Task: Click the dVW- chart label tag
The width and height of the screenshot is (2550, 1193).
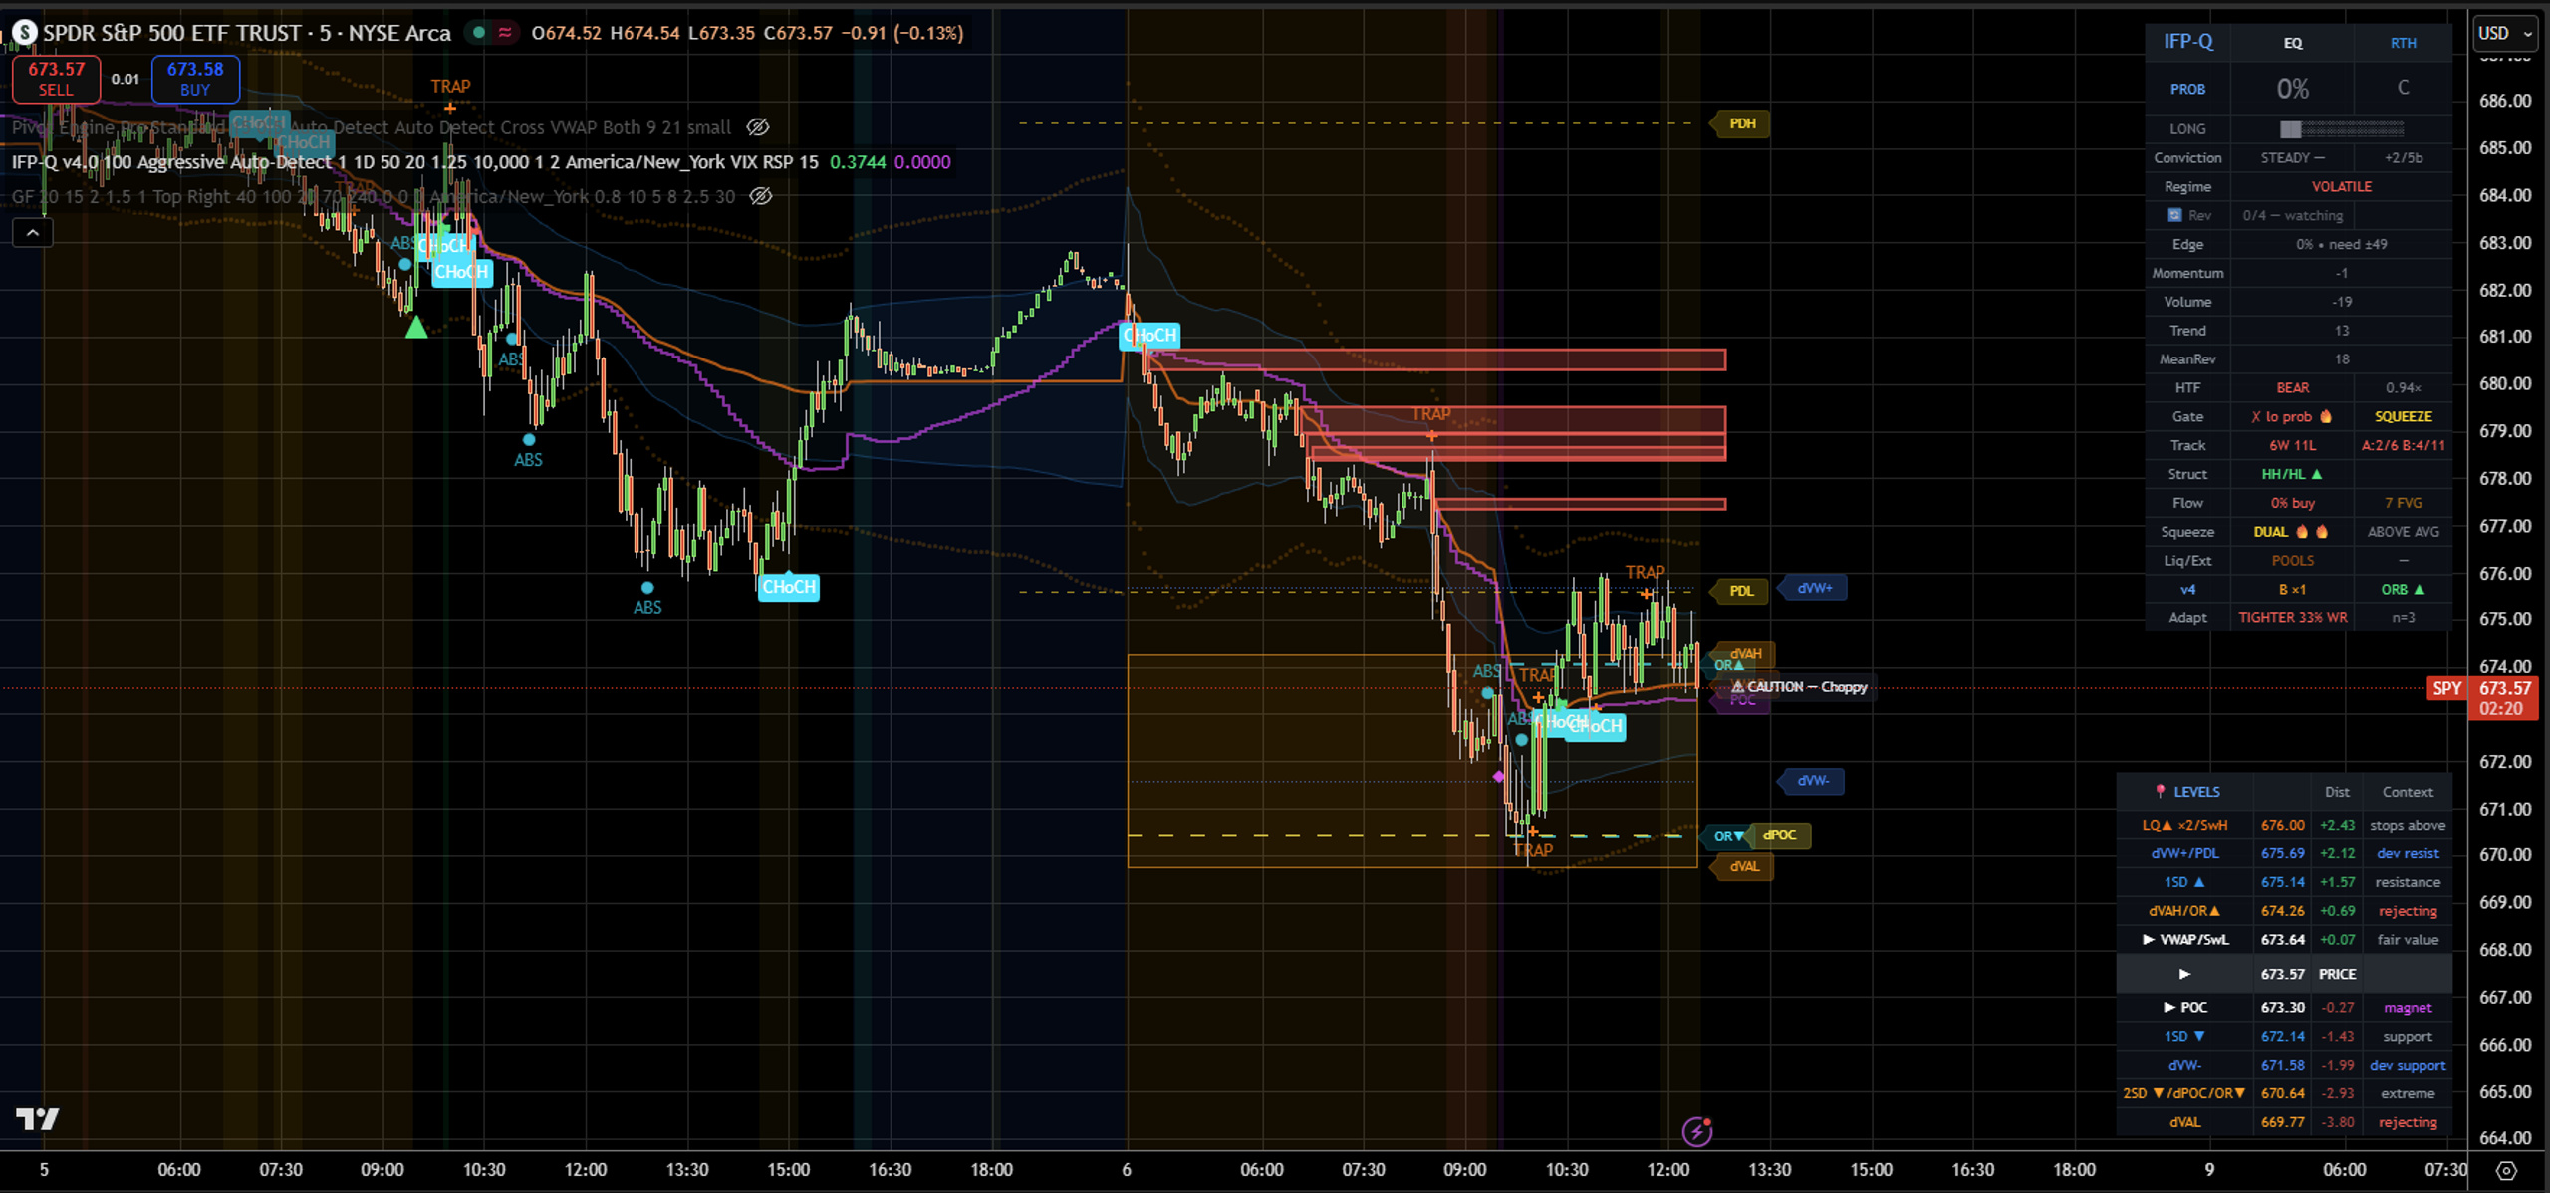Action: (x=1811, y=781)
